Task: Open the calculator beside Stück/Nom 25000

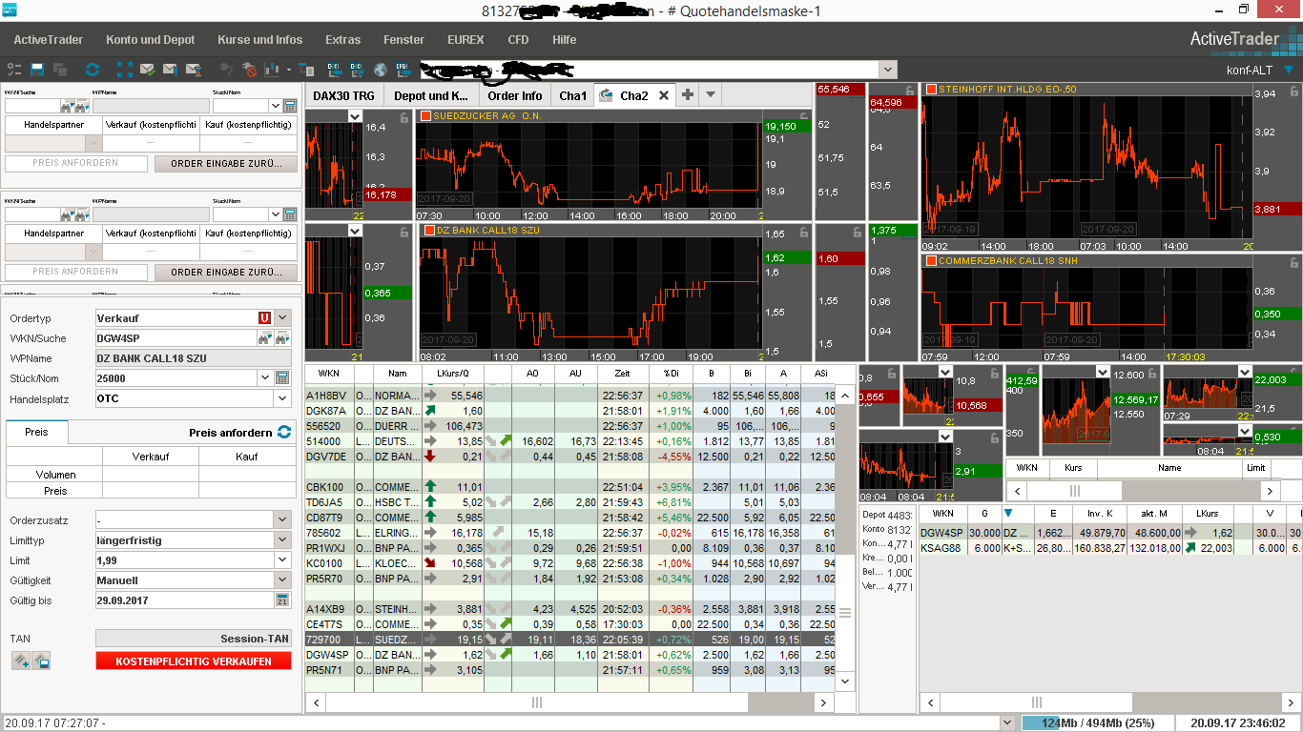Action: 282,377
